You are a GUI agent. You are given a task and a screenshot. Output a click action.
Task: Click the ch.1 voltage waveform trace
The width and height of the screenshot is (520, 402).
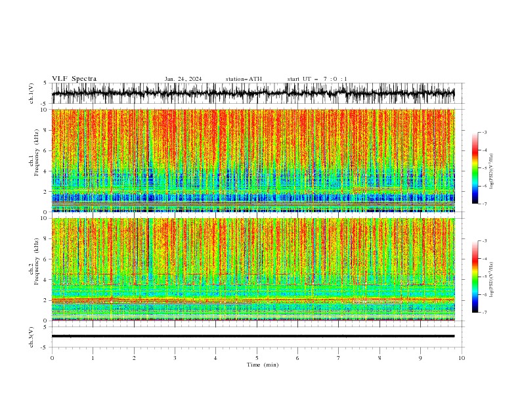[x=253, y=93]
